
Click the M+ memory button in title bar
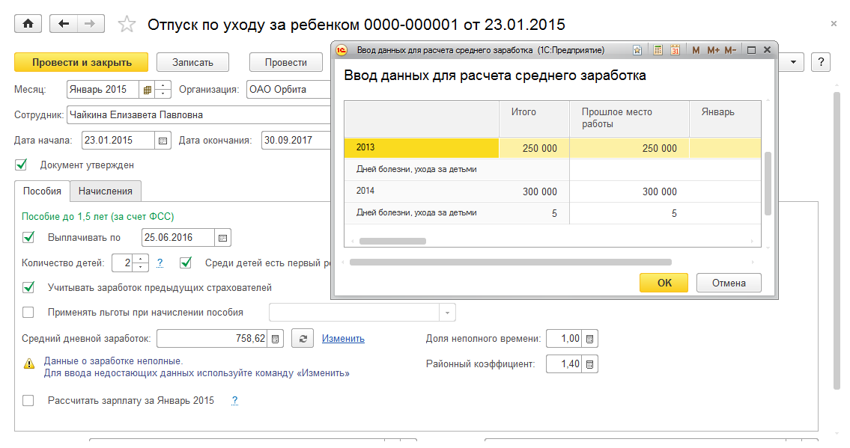(712, 50)
